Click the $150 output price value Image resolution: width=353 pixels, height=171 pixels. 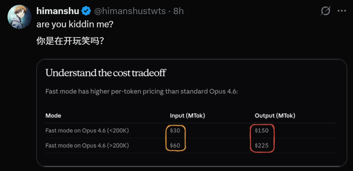coord(261,130)
